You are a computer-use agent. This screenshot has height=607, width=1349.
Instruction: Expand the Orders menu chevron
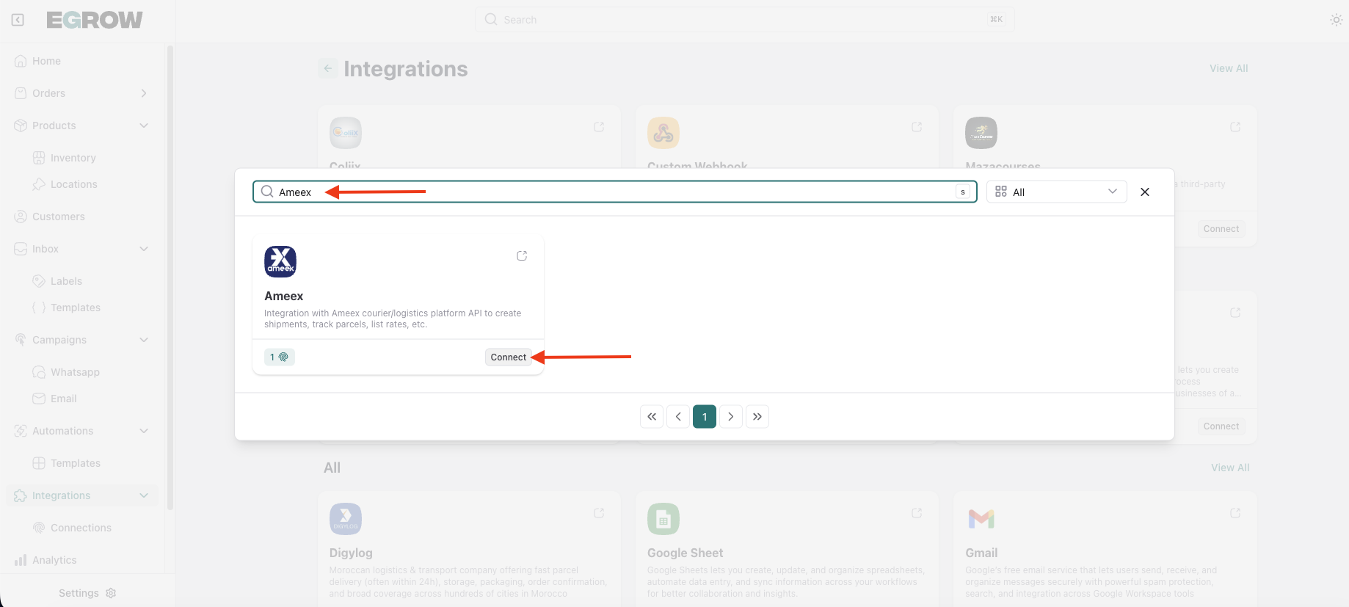click(144, 93)
